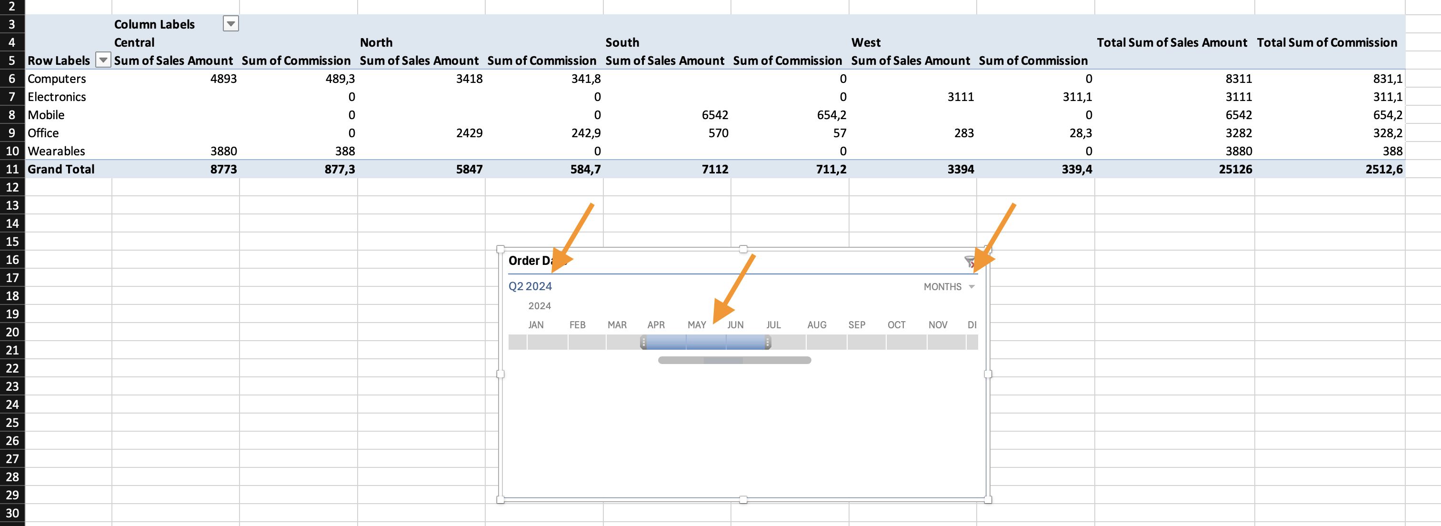Click the timeline's top-center resize handle

coord(743,250)
